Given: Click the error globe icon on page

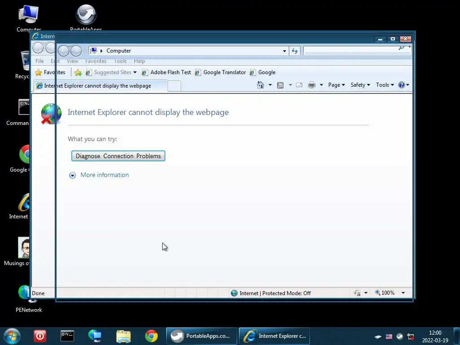Looking at the screenshot, I should pyautogui.click(x=51, y=114).
